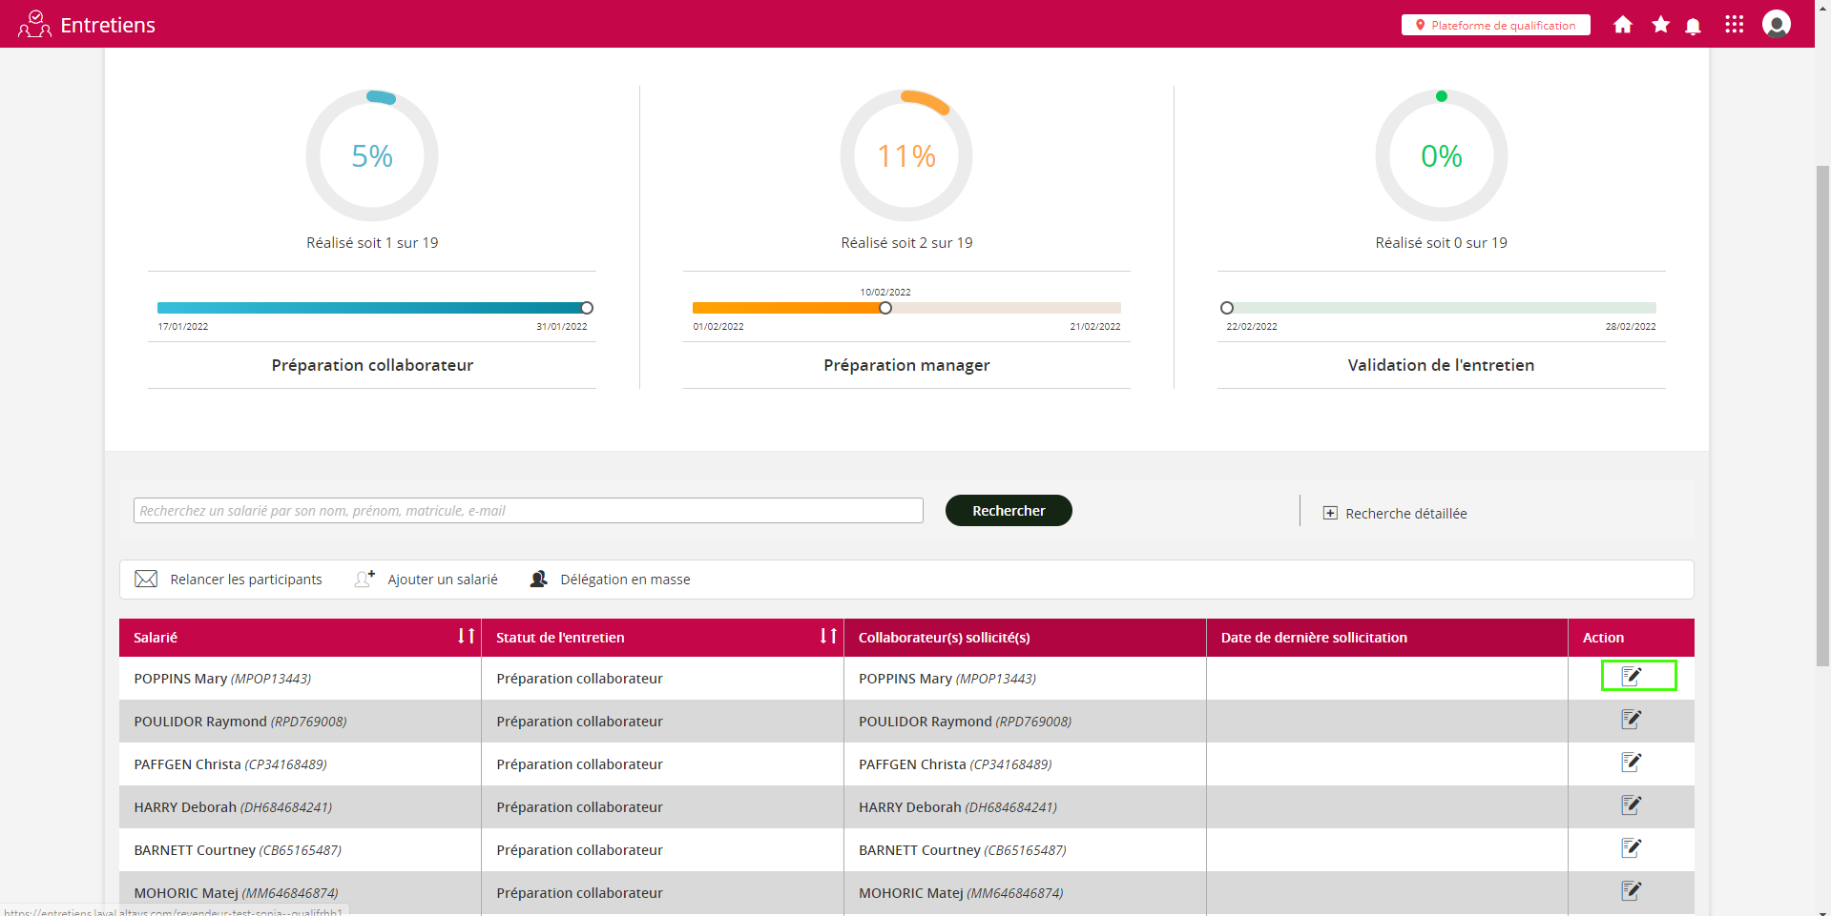Click the Préparation manager timeline handle

pos(885,308)
